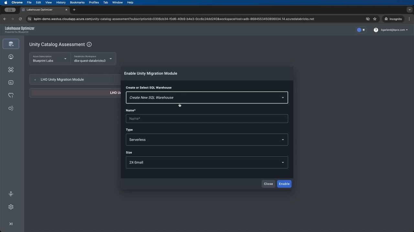Open the Edit menu
414x232 pixels.
pos(38,3)
